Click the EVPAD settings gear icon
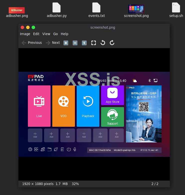 click(30, 149)
